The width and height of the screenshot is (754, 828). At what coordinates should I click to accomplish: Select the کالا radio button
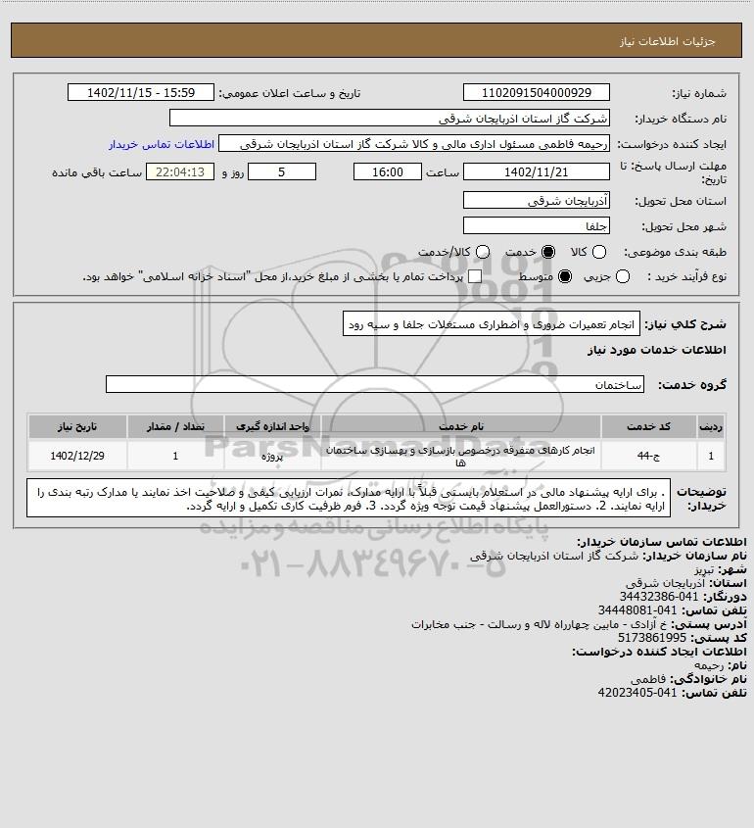[x=599, y=253]
